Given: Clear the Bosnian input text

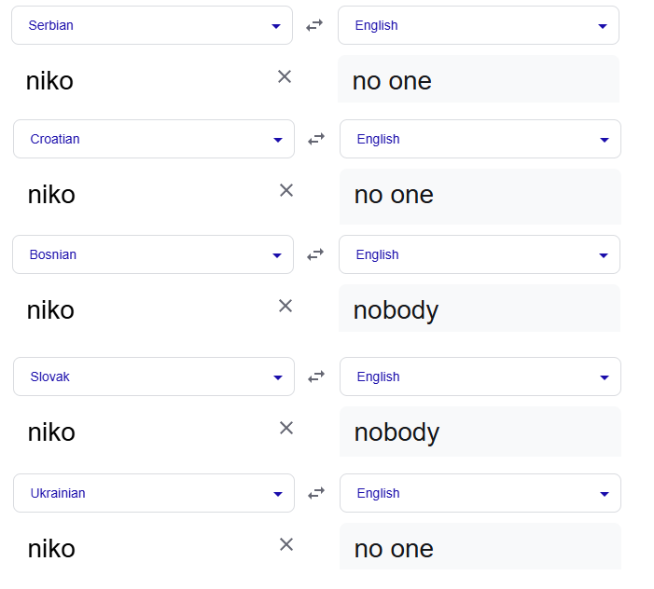Looking at the screenshot, I should click(285, 307).
